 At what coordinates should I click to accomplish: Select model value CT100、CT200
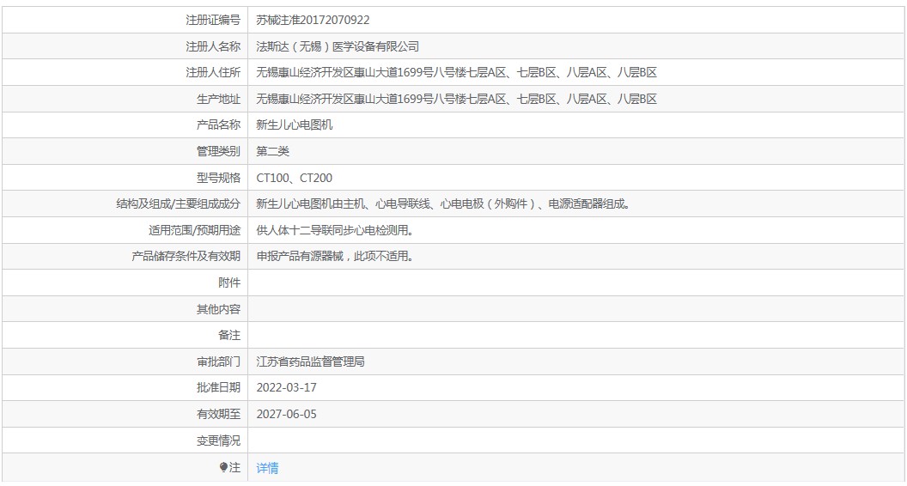[x=295, y=179]
